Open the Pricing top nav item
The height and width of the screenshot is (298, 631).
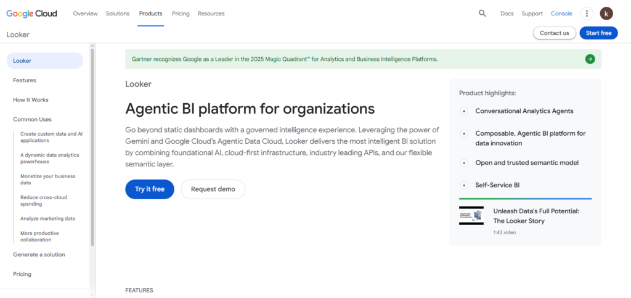coord(181,14)
